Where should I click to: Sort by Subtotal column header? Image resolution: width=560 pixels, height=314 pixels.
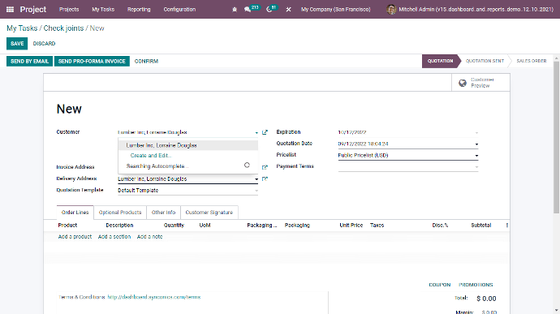click(480, 225)
